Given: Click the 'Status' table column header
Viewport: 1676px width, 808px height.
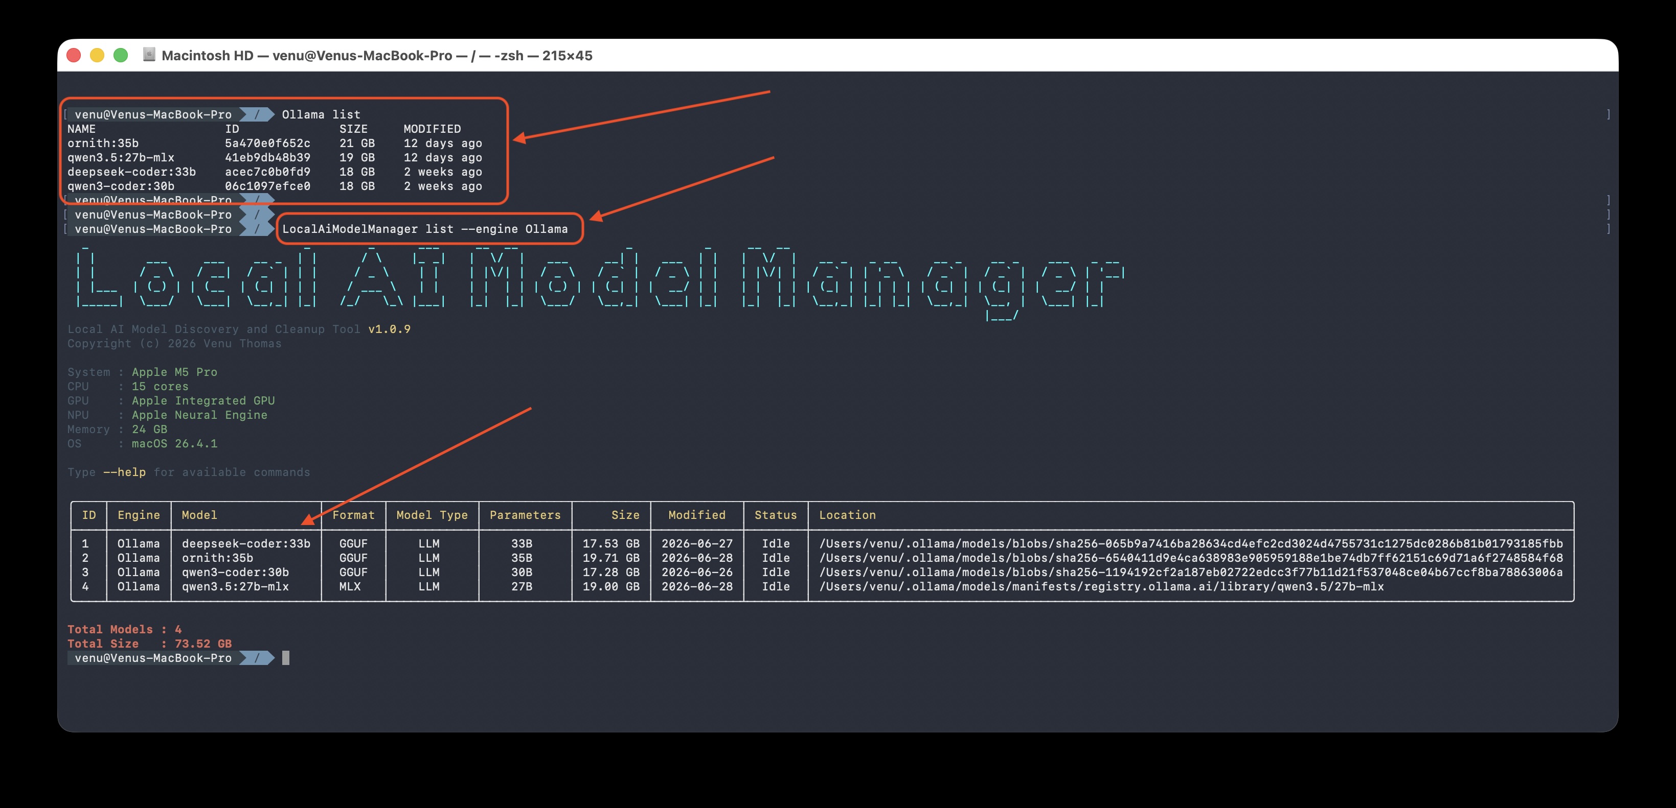Looking at the screenshot, I should pos(776,515).
